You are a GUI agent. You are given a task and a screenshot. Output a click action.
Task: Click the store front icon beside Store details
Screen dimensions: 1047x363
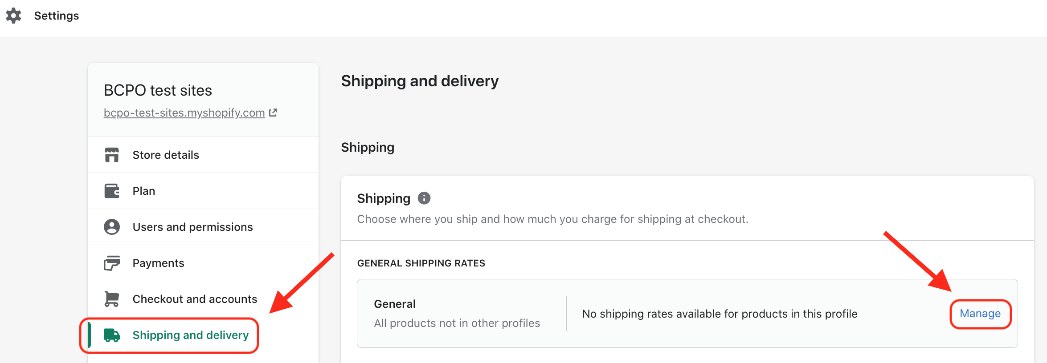click(x=112, y=155)
